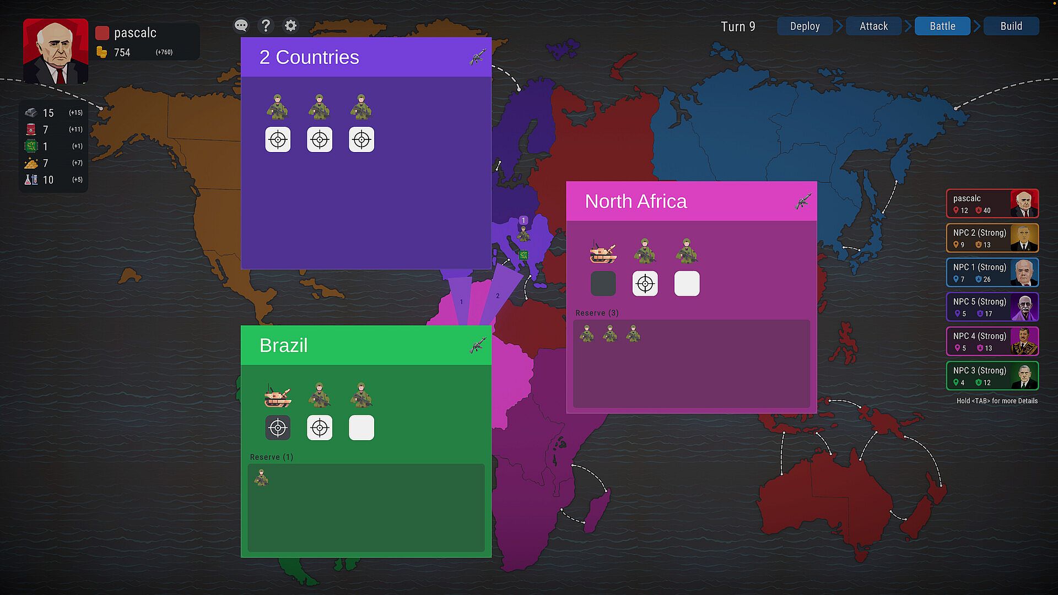Click the question mark help icon
This screenshot has width=1058, height=595.
[266, 25]
